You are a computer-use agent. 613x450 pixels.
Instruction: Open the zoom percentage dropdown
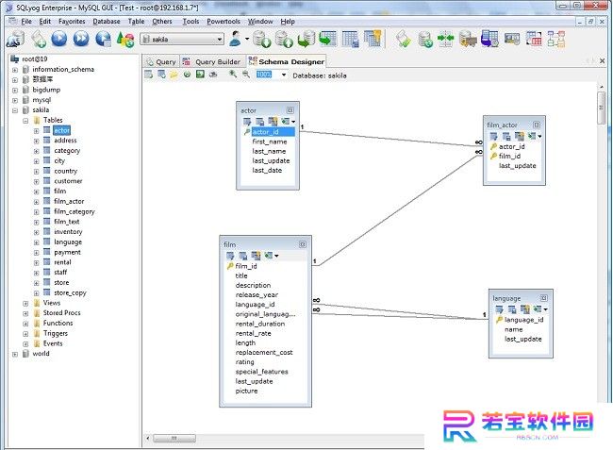(284, 75)
